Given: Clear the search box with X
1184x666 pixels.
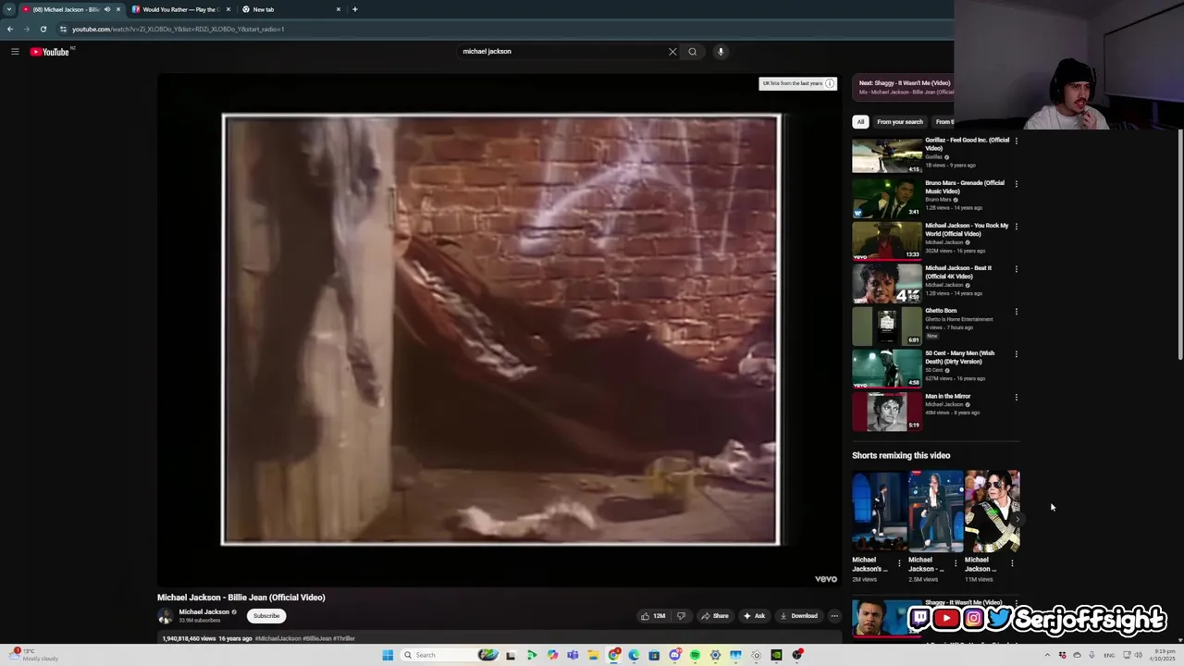Looking at the screenshot, I should pos(672,52).
